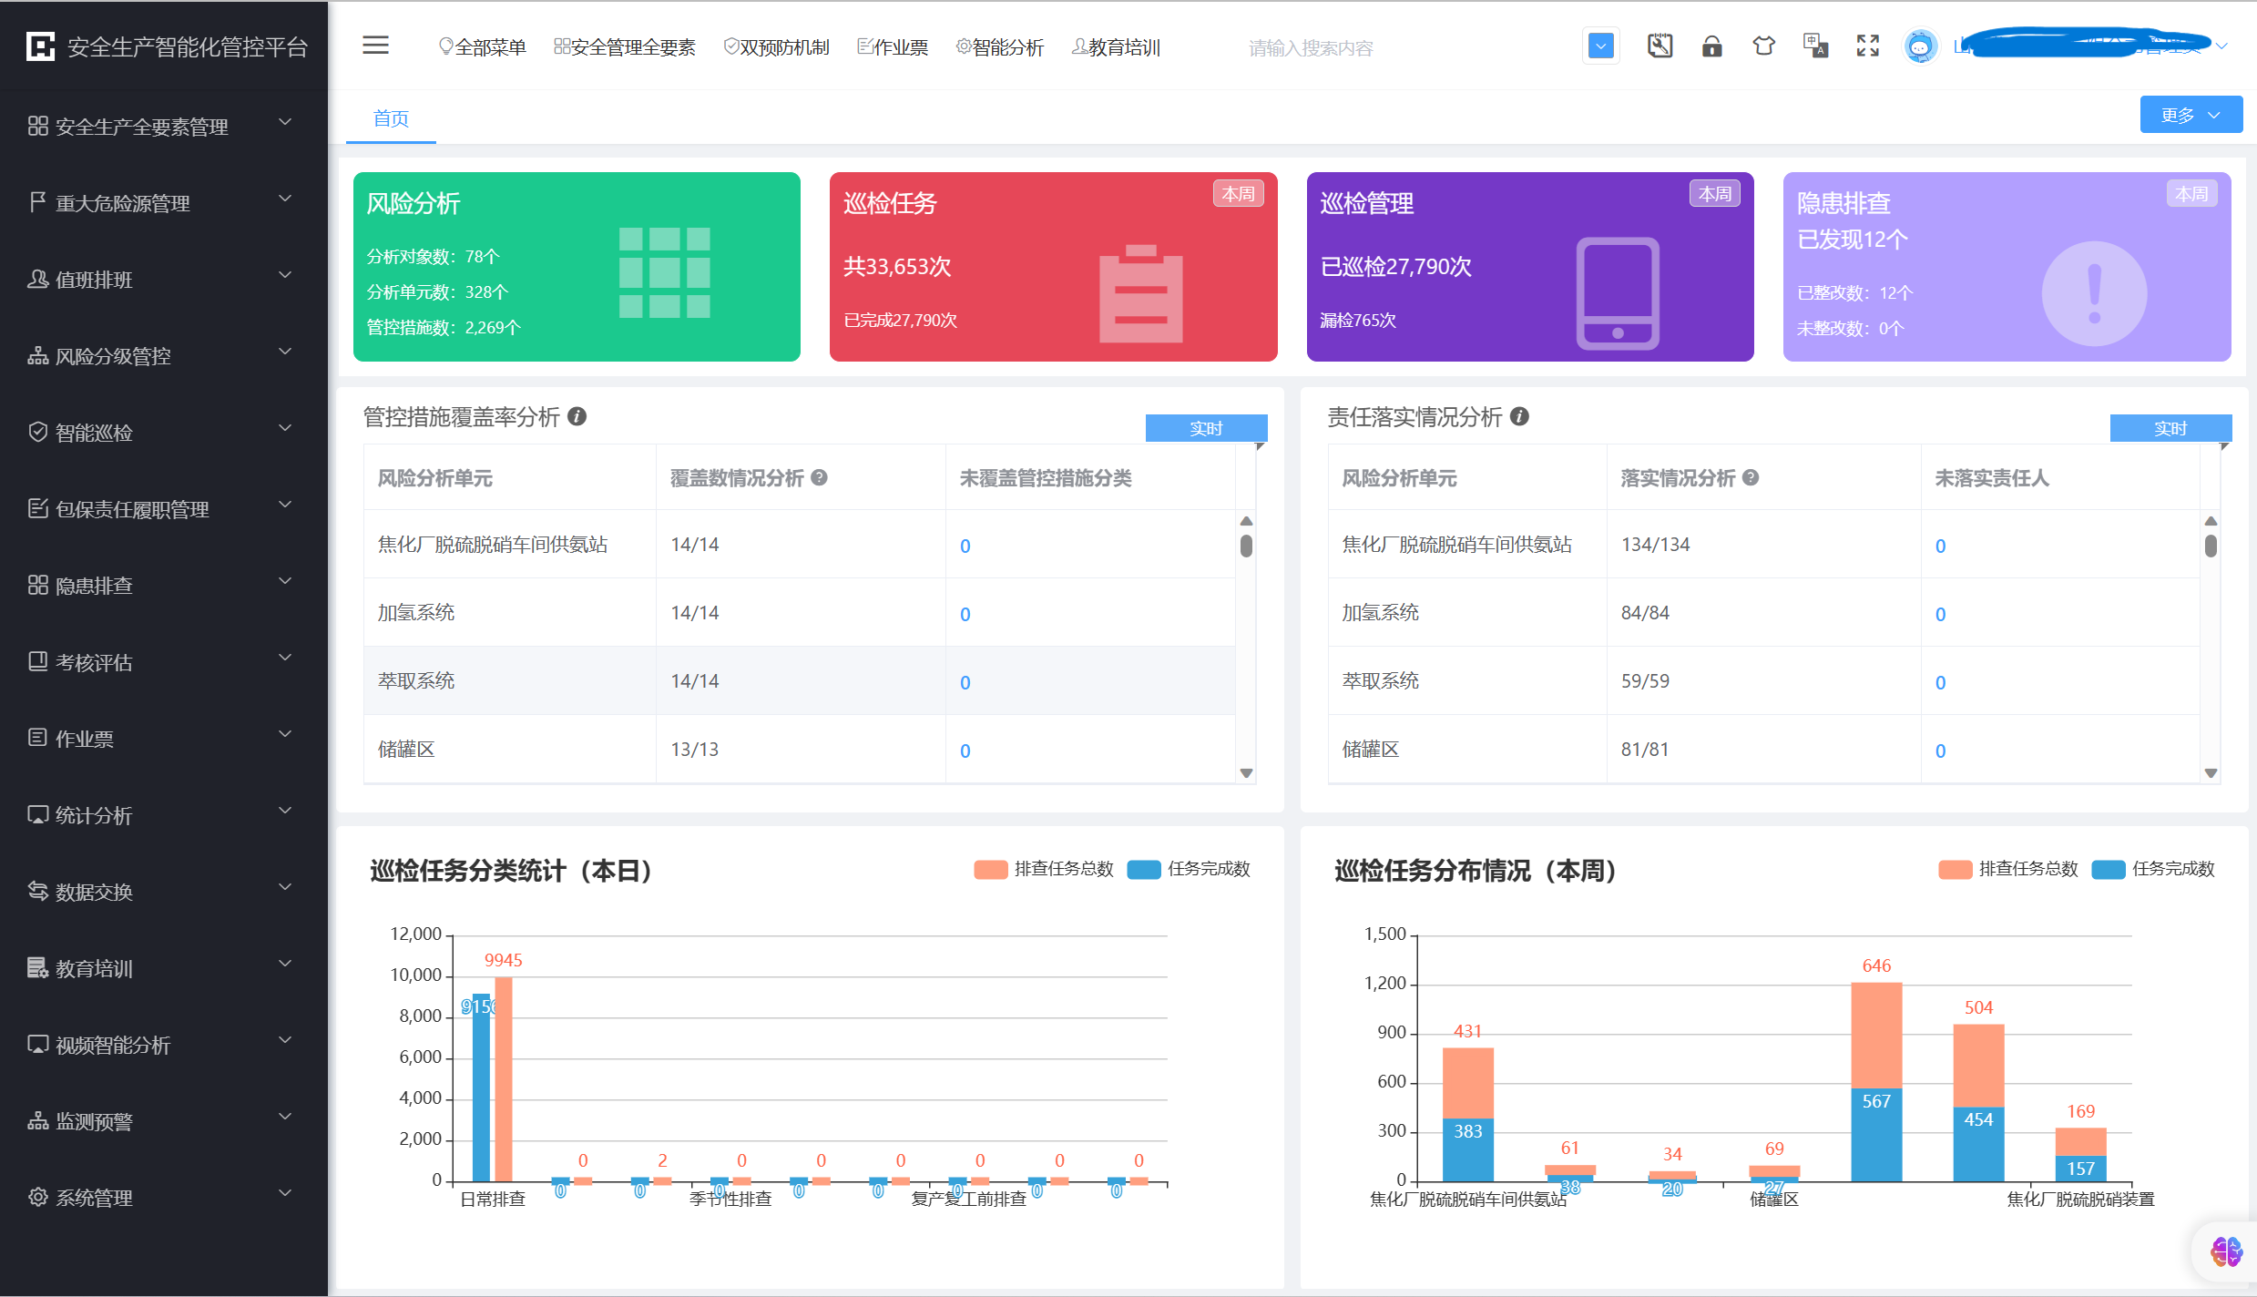Click the grid icon on 风险分析 card
This screenshot has height=1297, width=2257.
click(x=664, y=272)
